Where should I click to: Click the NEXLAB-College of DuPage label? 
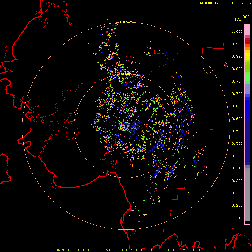pos(223,3)
